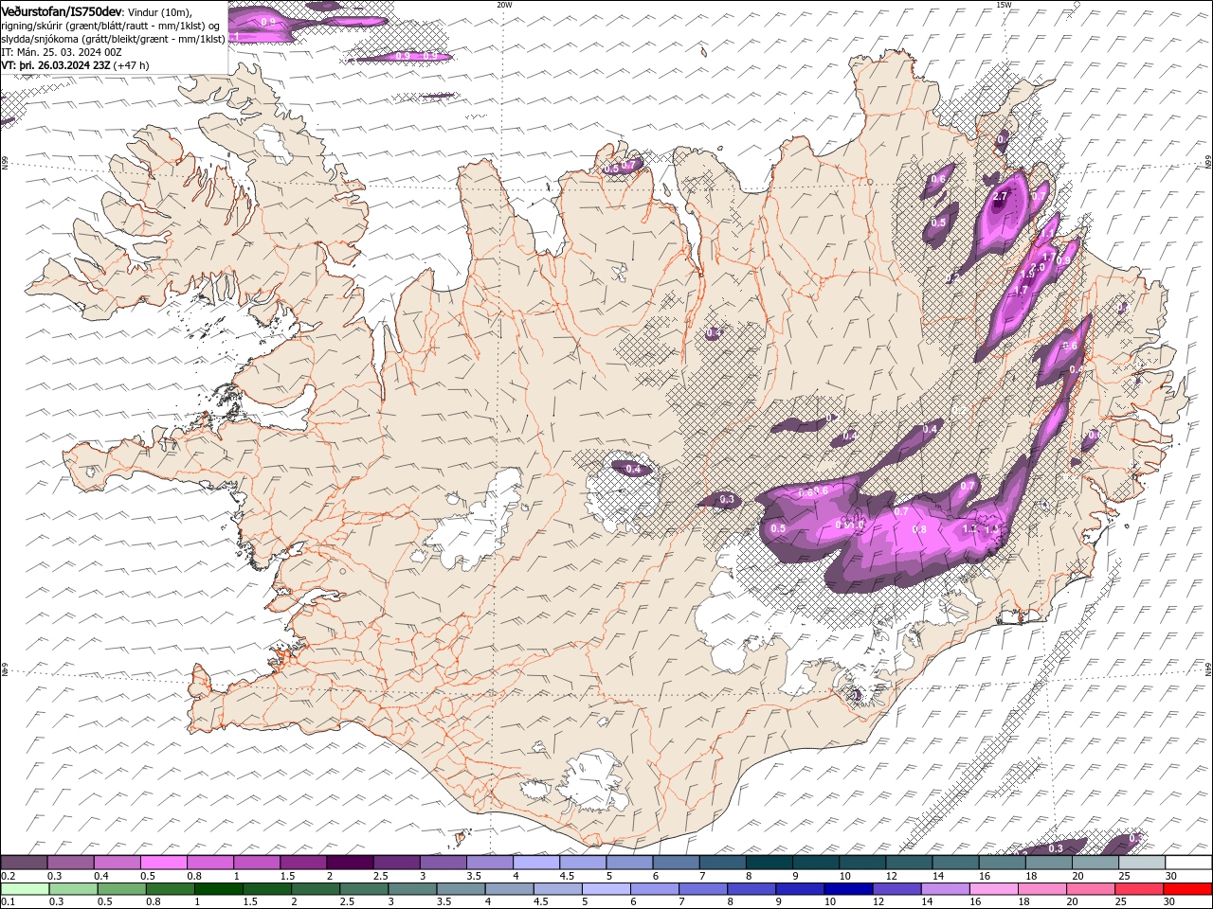Pick the darkest green 1 swatch in lower legend
1213x909 pixels.
tap(218, 889)
